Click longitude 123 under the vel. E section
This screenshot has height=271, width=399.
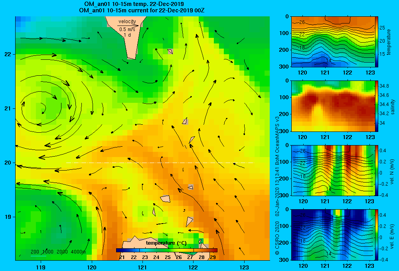point(370,266)
